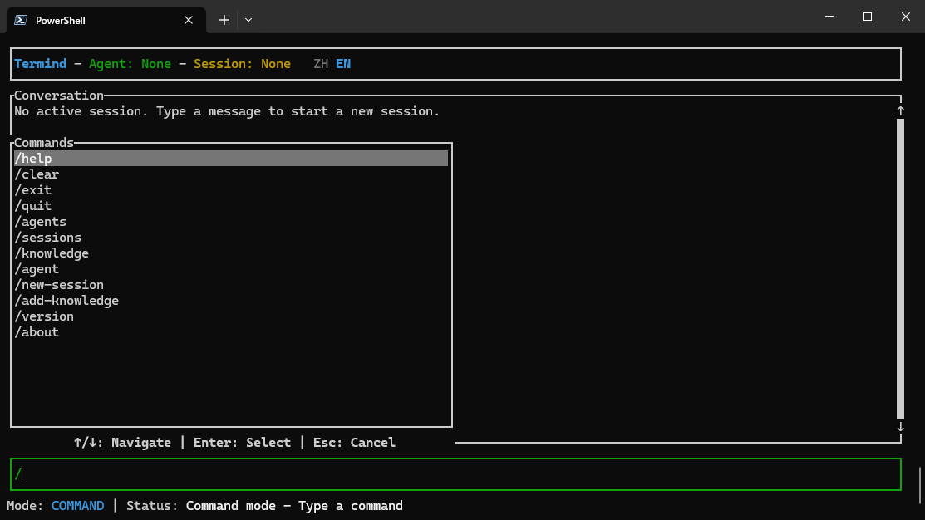Click the conversation scroll up arrow
The image size is (925, 520).
(x=900, y=110)
